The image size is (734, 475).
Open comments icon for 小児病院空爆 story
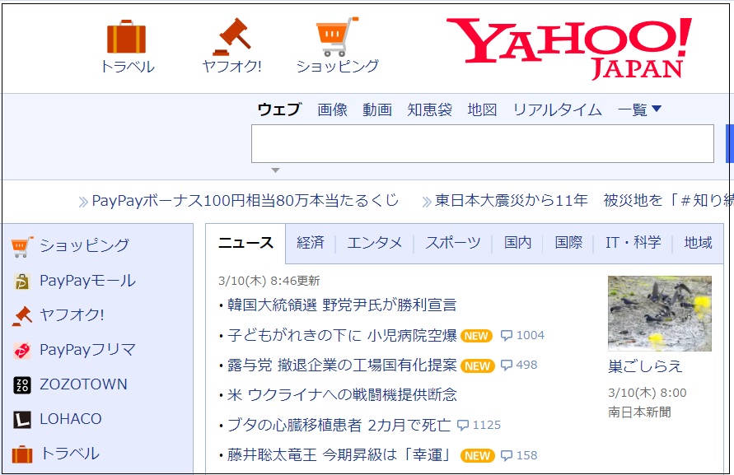pos(507,336)
